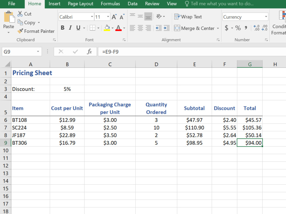Viewport: 286px width, 214px height.
Task: Apply Accounting dollar format
Action: [x=227, y=28]
